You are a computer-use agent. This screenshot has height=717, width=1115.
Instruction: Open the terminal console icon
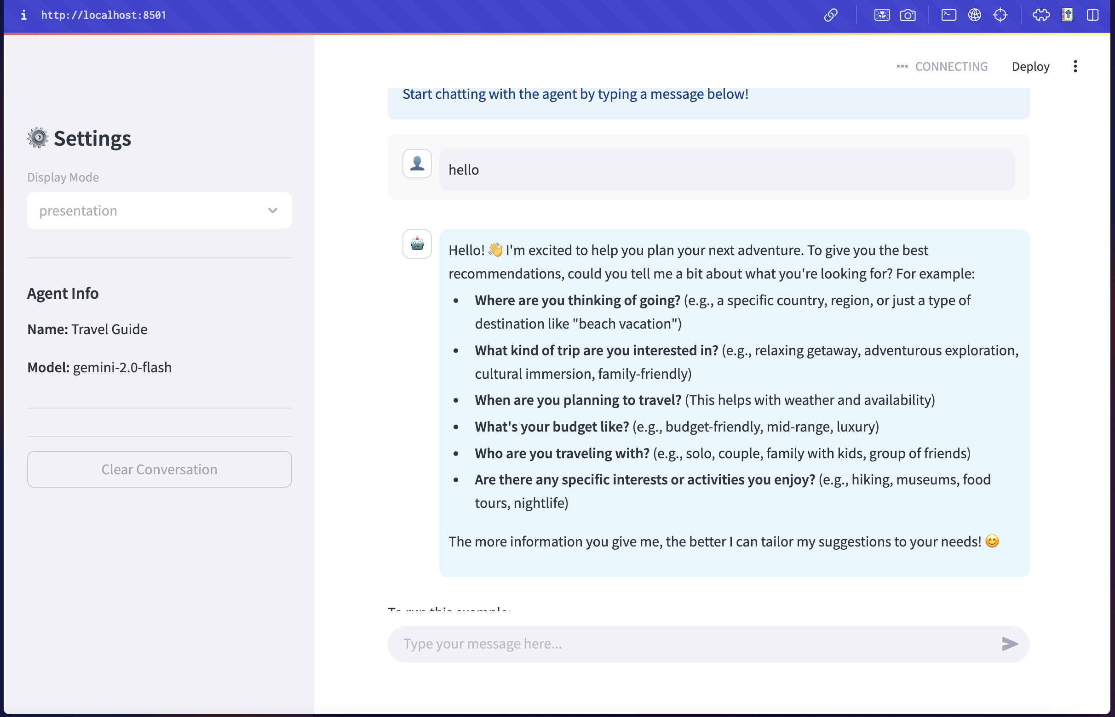coord(948,15)
